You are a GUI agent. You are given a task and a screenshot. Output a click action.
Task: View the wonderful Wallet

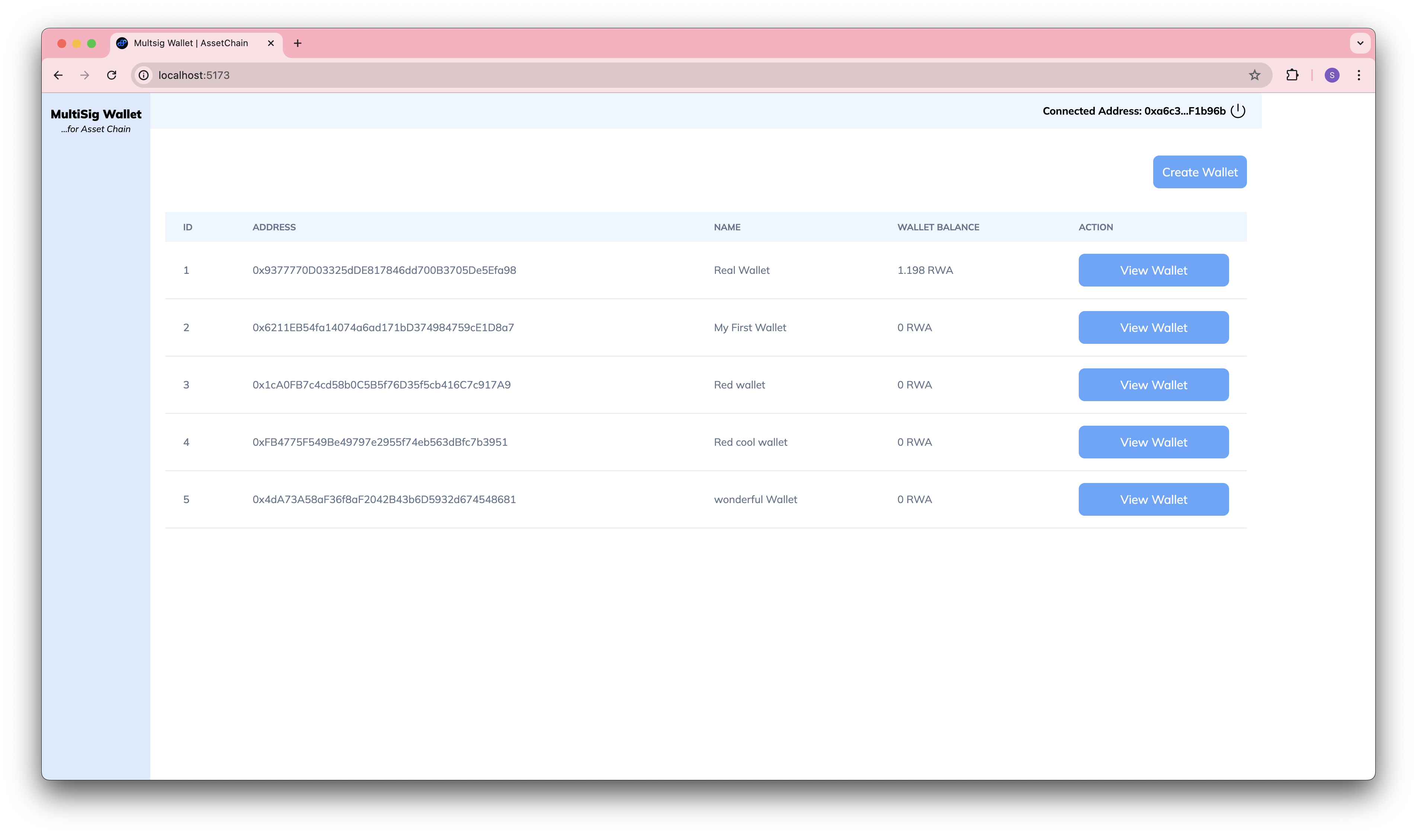[x=1153, y=500]
